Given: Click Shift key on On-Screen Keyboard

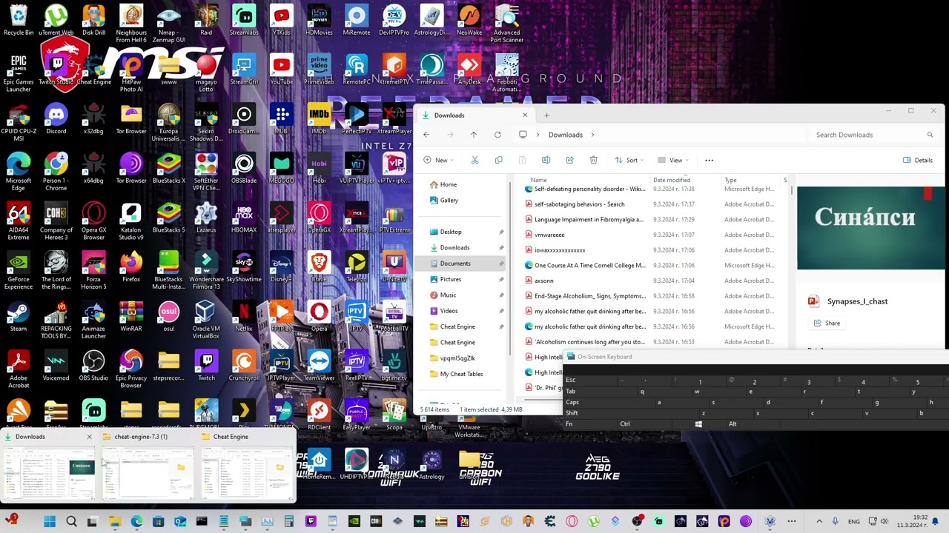Looking at the screenshot, I should [x=572, y=413].
